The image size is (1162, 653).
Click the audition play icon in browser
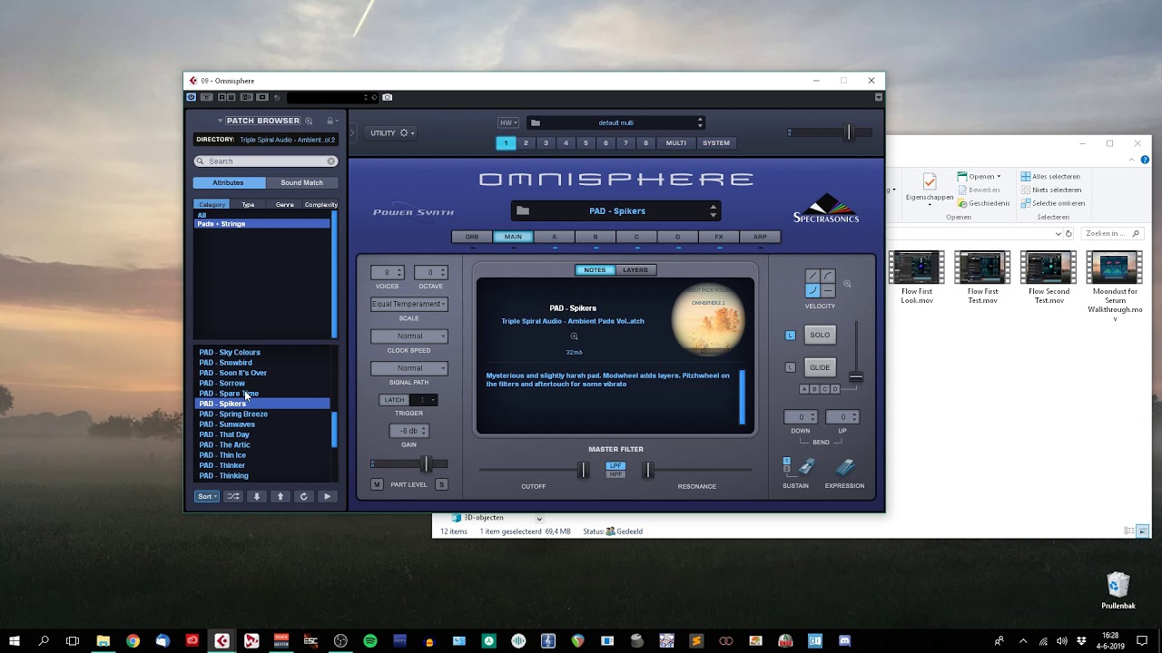tap(328, 496)
